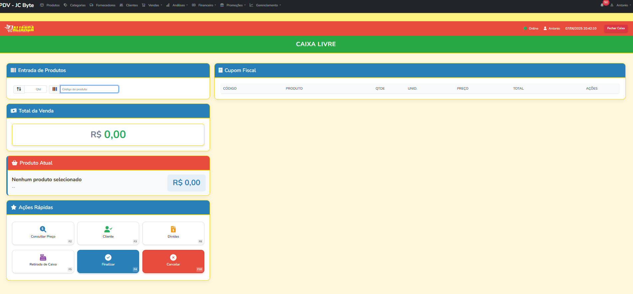Expand the Promoções dropdown menu
Screen dimensions: 633x294
233,5
